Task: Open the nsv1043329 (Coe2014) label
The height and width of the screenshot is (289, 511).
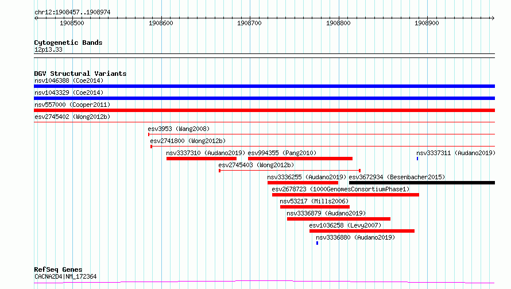Action: pos(69,93)
